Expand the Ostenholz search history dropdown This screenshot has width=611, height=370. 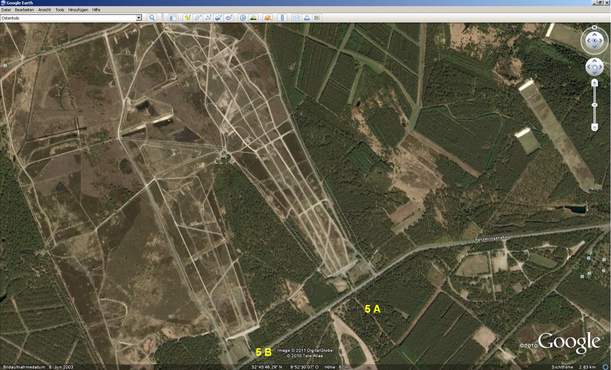click(x=139, y=18)
